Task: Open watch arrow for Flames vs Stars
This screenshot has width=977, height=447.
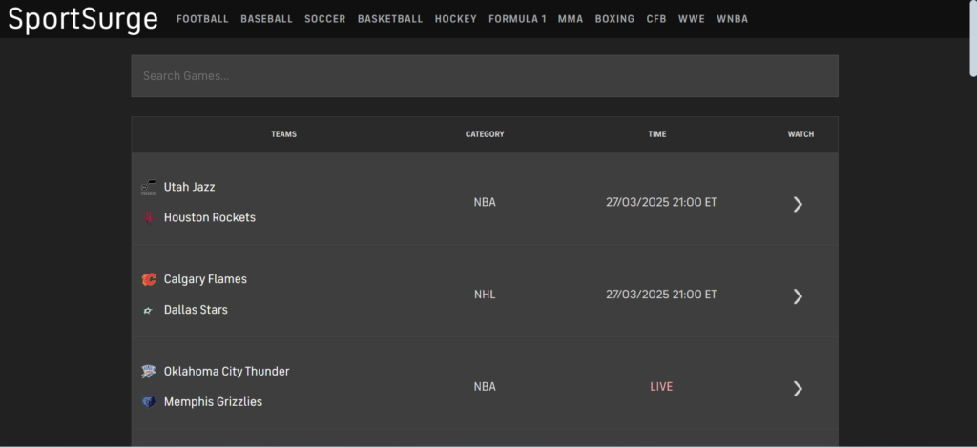Action: click(798, 296)
